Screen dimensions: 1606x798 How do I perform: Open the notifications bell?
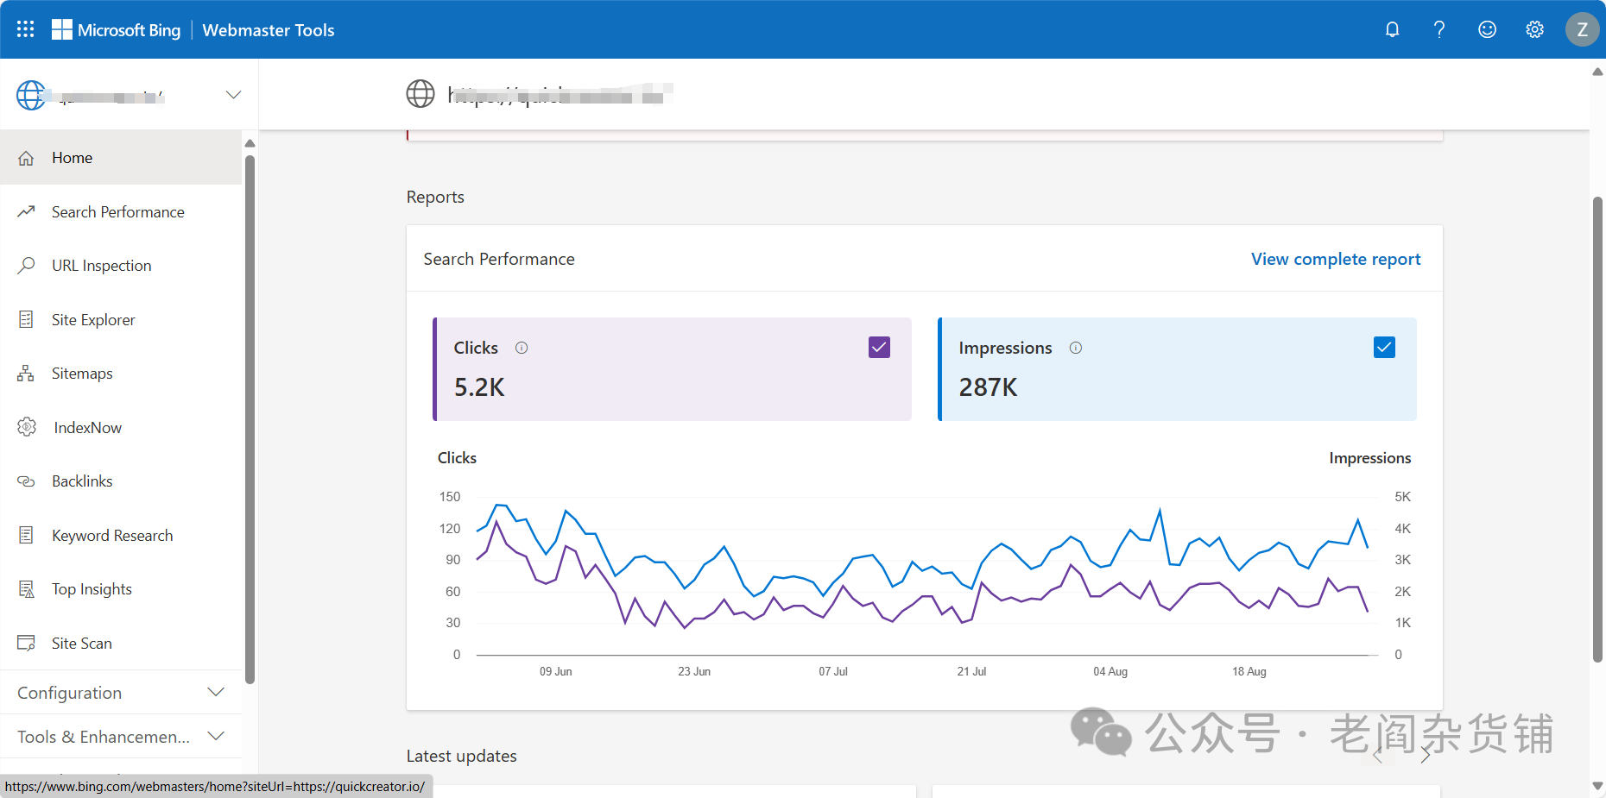1392,29
